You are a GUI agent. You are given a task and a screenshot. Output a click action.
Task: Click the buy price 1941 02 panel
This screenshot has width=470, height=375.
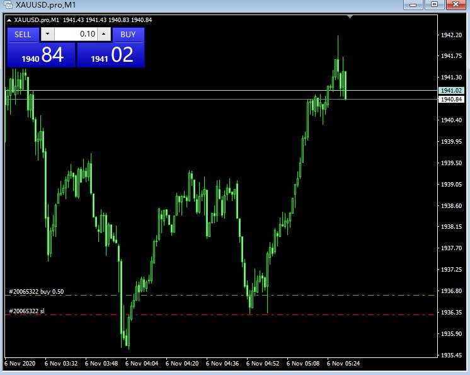(111, 55)
